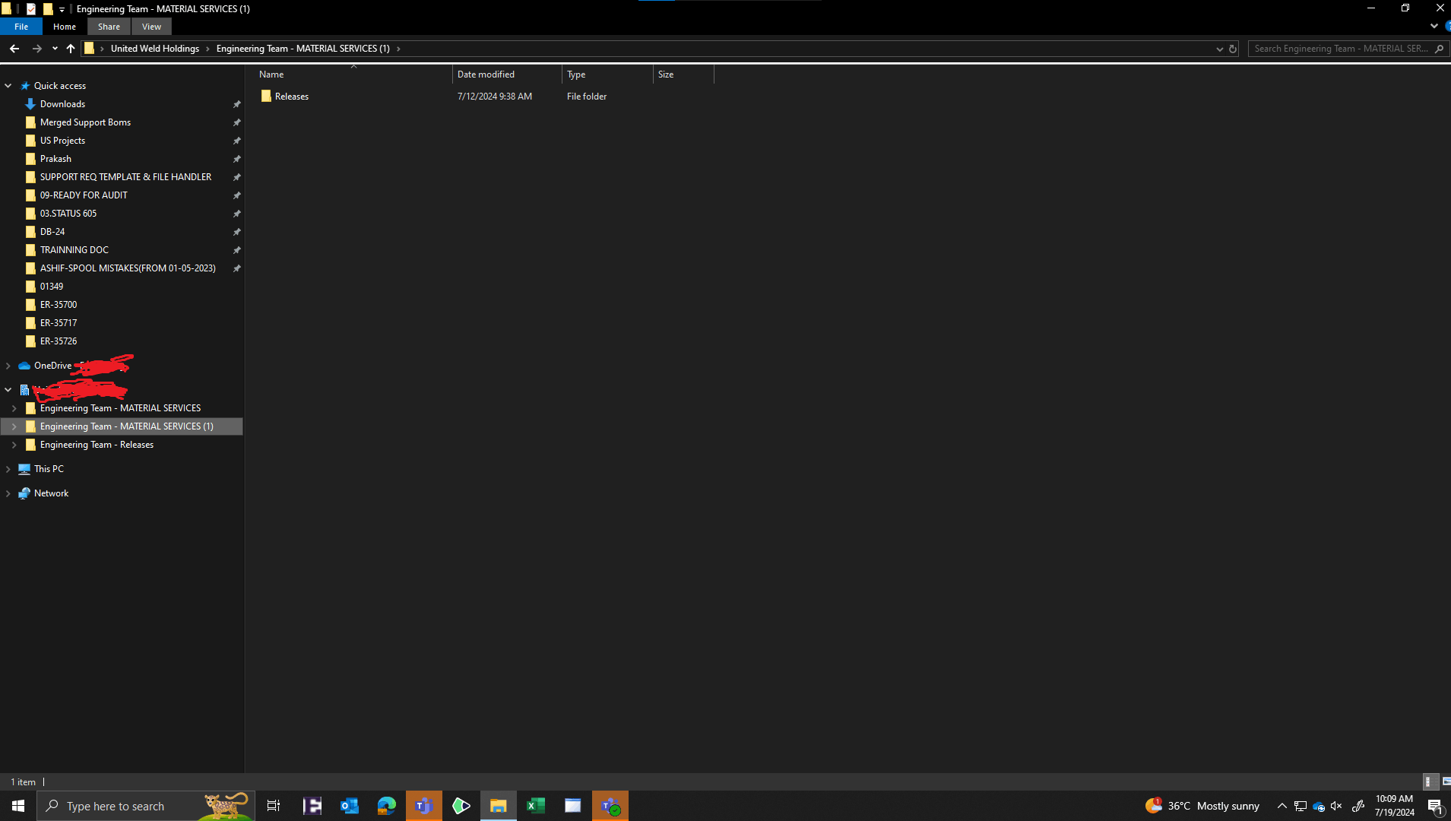
Task: Collapse the Quick access section
Action: click(8, 86)
